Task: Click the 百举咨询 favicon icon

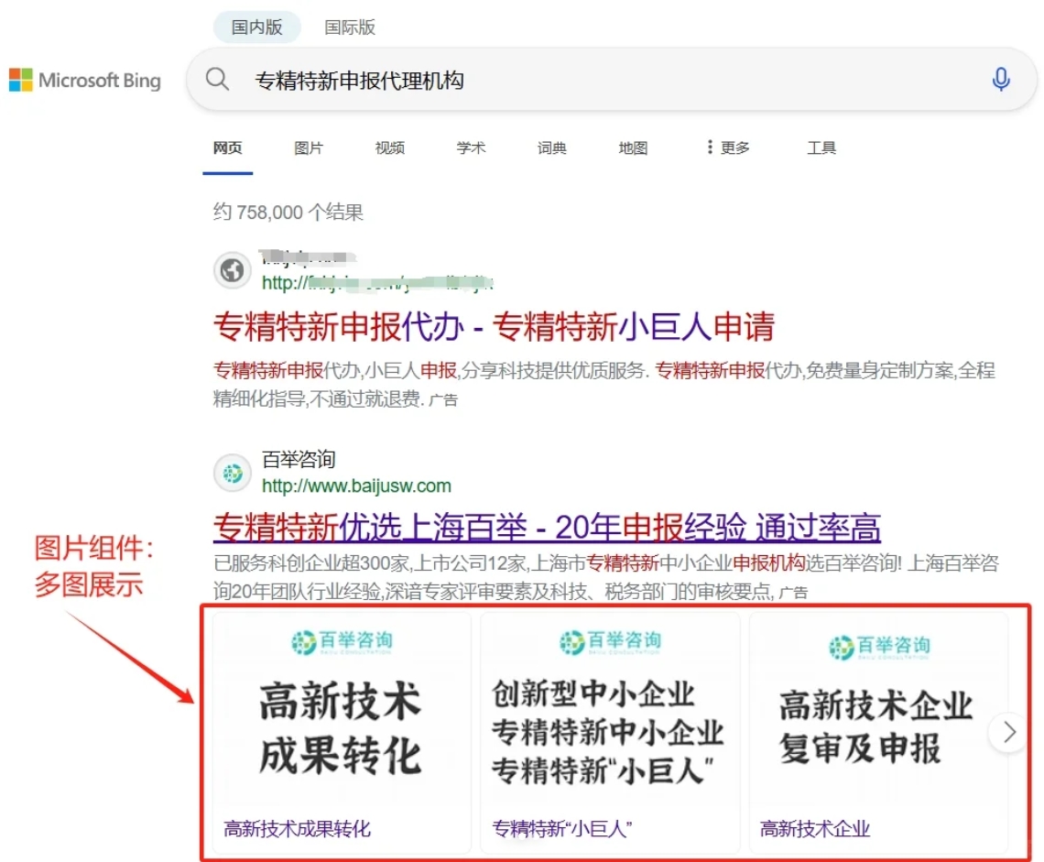Action: pos(232,473)
